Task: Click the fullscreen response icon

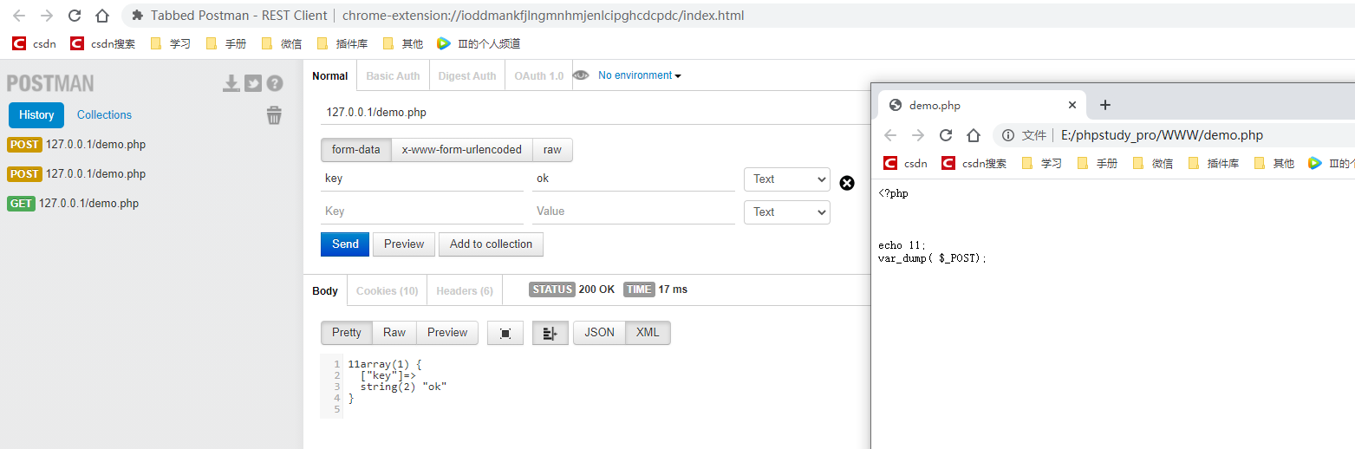Action: pyautogui.click(x=505, y=333)
